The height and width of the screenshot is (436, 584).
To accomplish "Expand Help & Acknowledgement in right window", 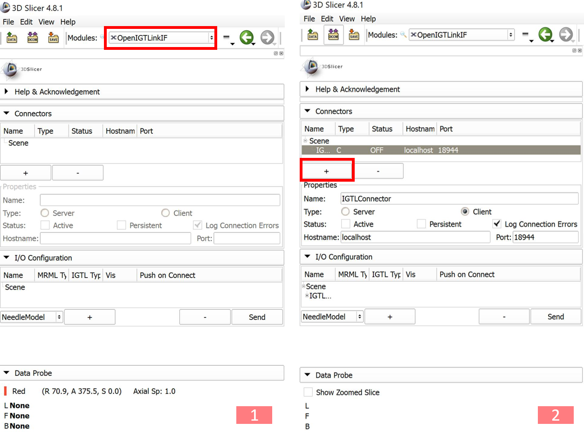I will [441, 89].
